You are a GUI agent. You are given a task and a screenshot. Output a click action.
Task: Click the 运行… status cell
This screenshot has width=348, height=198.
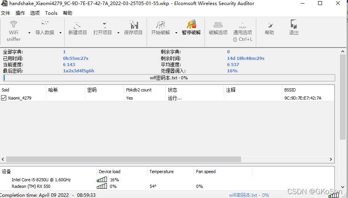[x=175, y=98]
